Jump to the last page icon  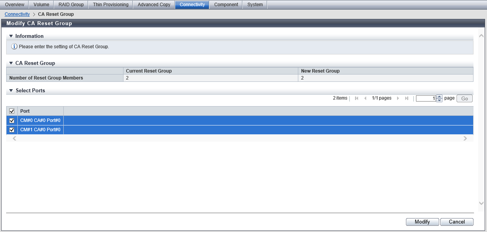406,98
